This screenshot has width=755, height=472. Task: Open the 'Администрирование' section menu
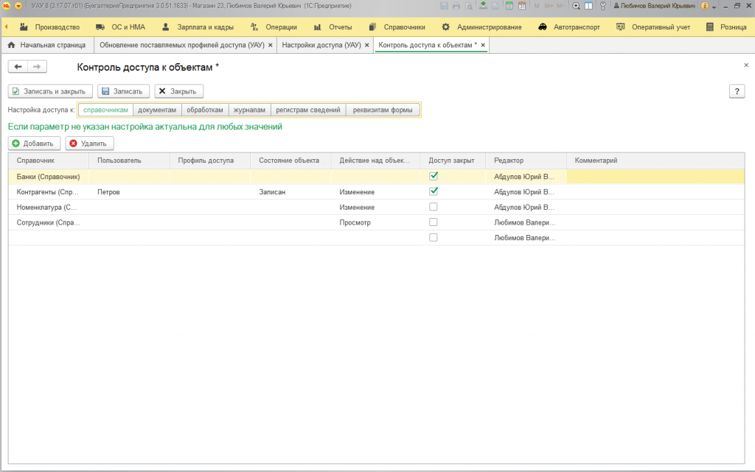click(489, 27)
